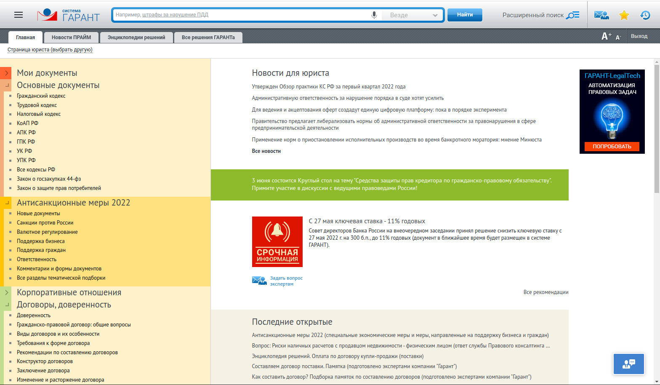Decrease font size with A- icon
660x385 pixels.
pos(618,37)
